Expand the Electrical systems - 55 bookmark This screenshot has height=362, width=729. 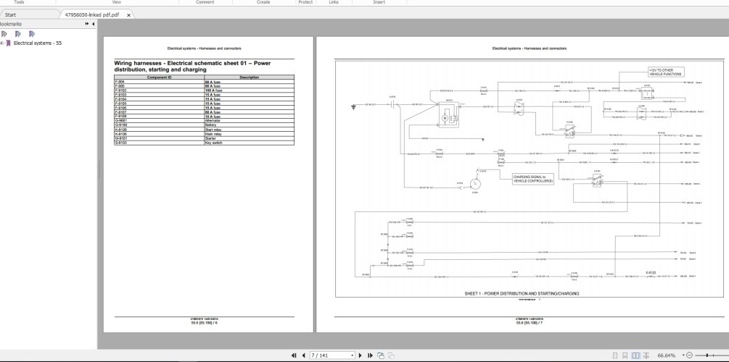coord(2,43)
